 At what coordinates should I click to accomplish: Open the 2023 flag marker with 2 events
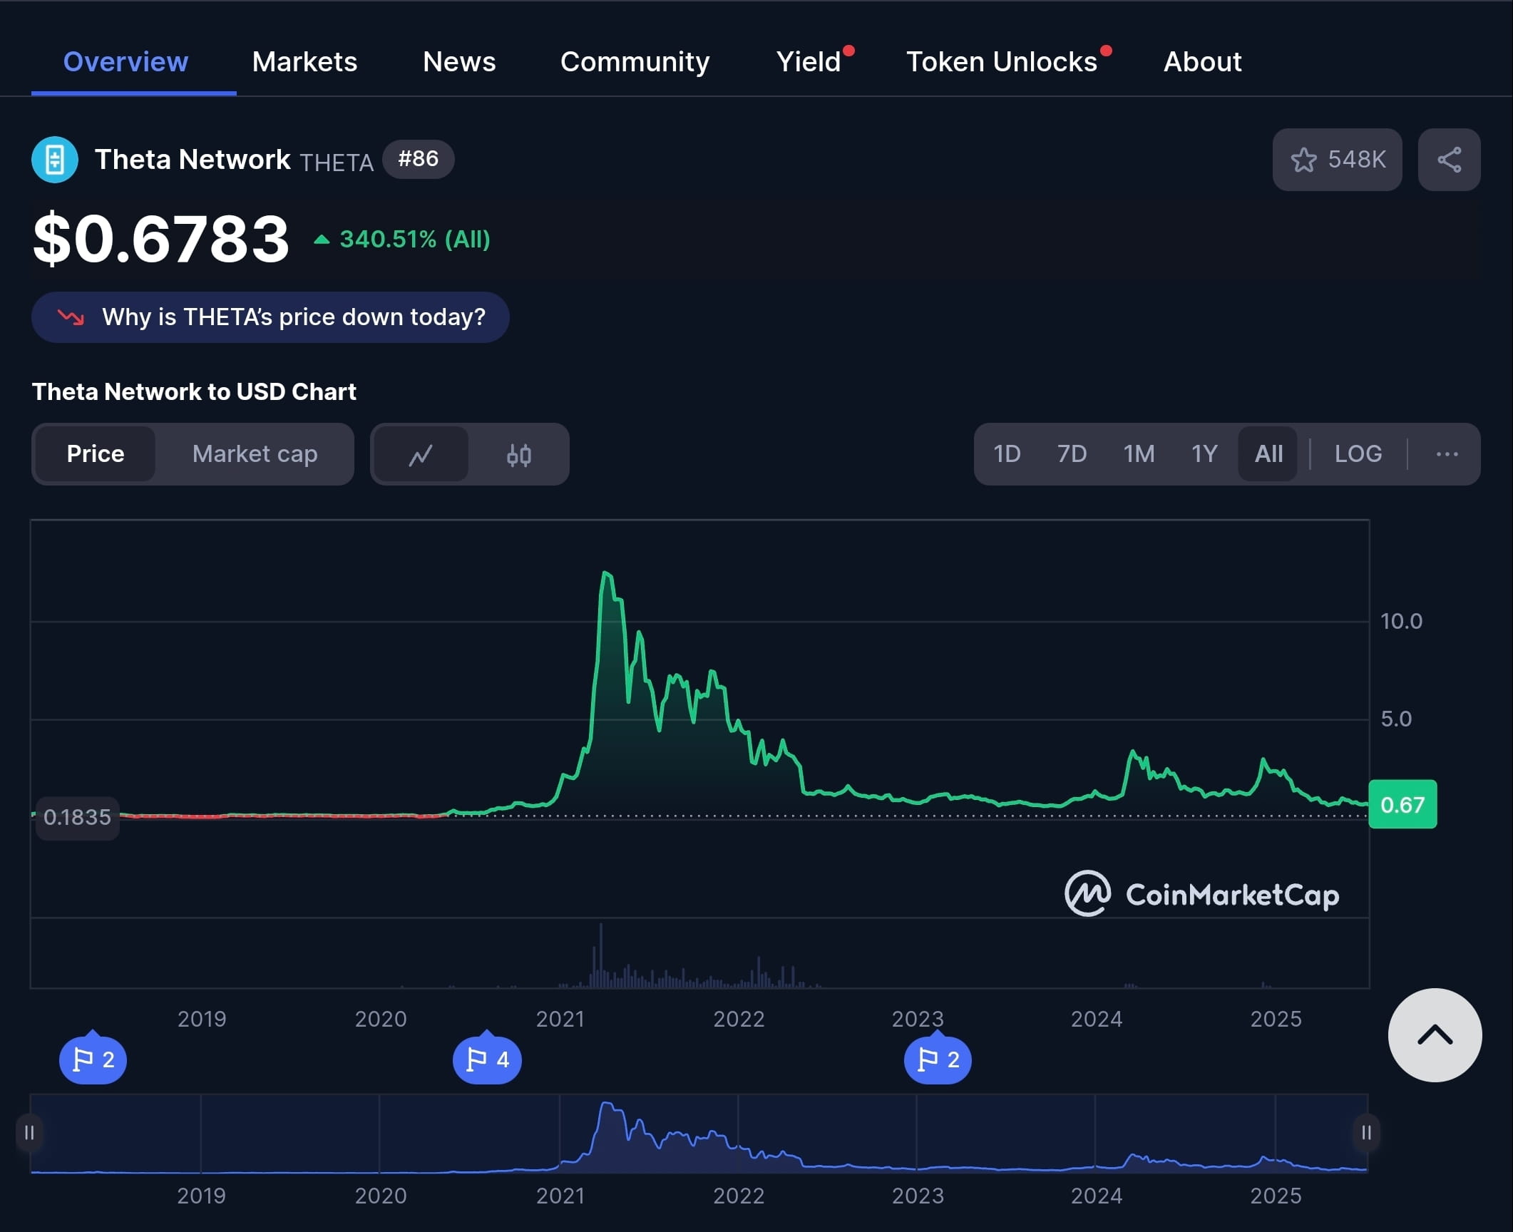(937, 1059)
